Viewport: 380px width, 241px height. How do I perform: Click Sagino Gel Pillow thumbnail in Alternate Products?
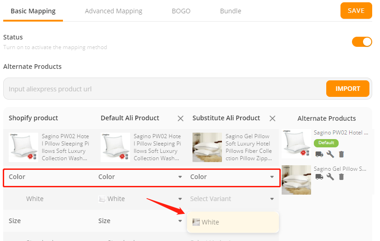pos(296,180)
